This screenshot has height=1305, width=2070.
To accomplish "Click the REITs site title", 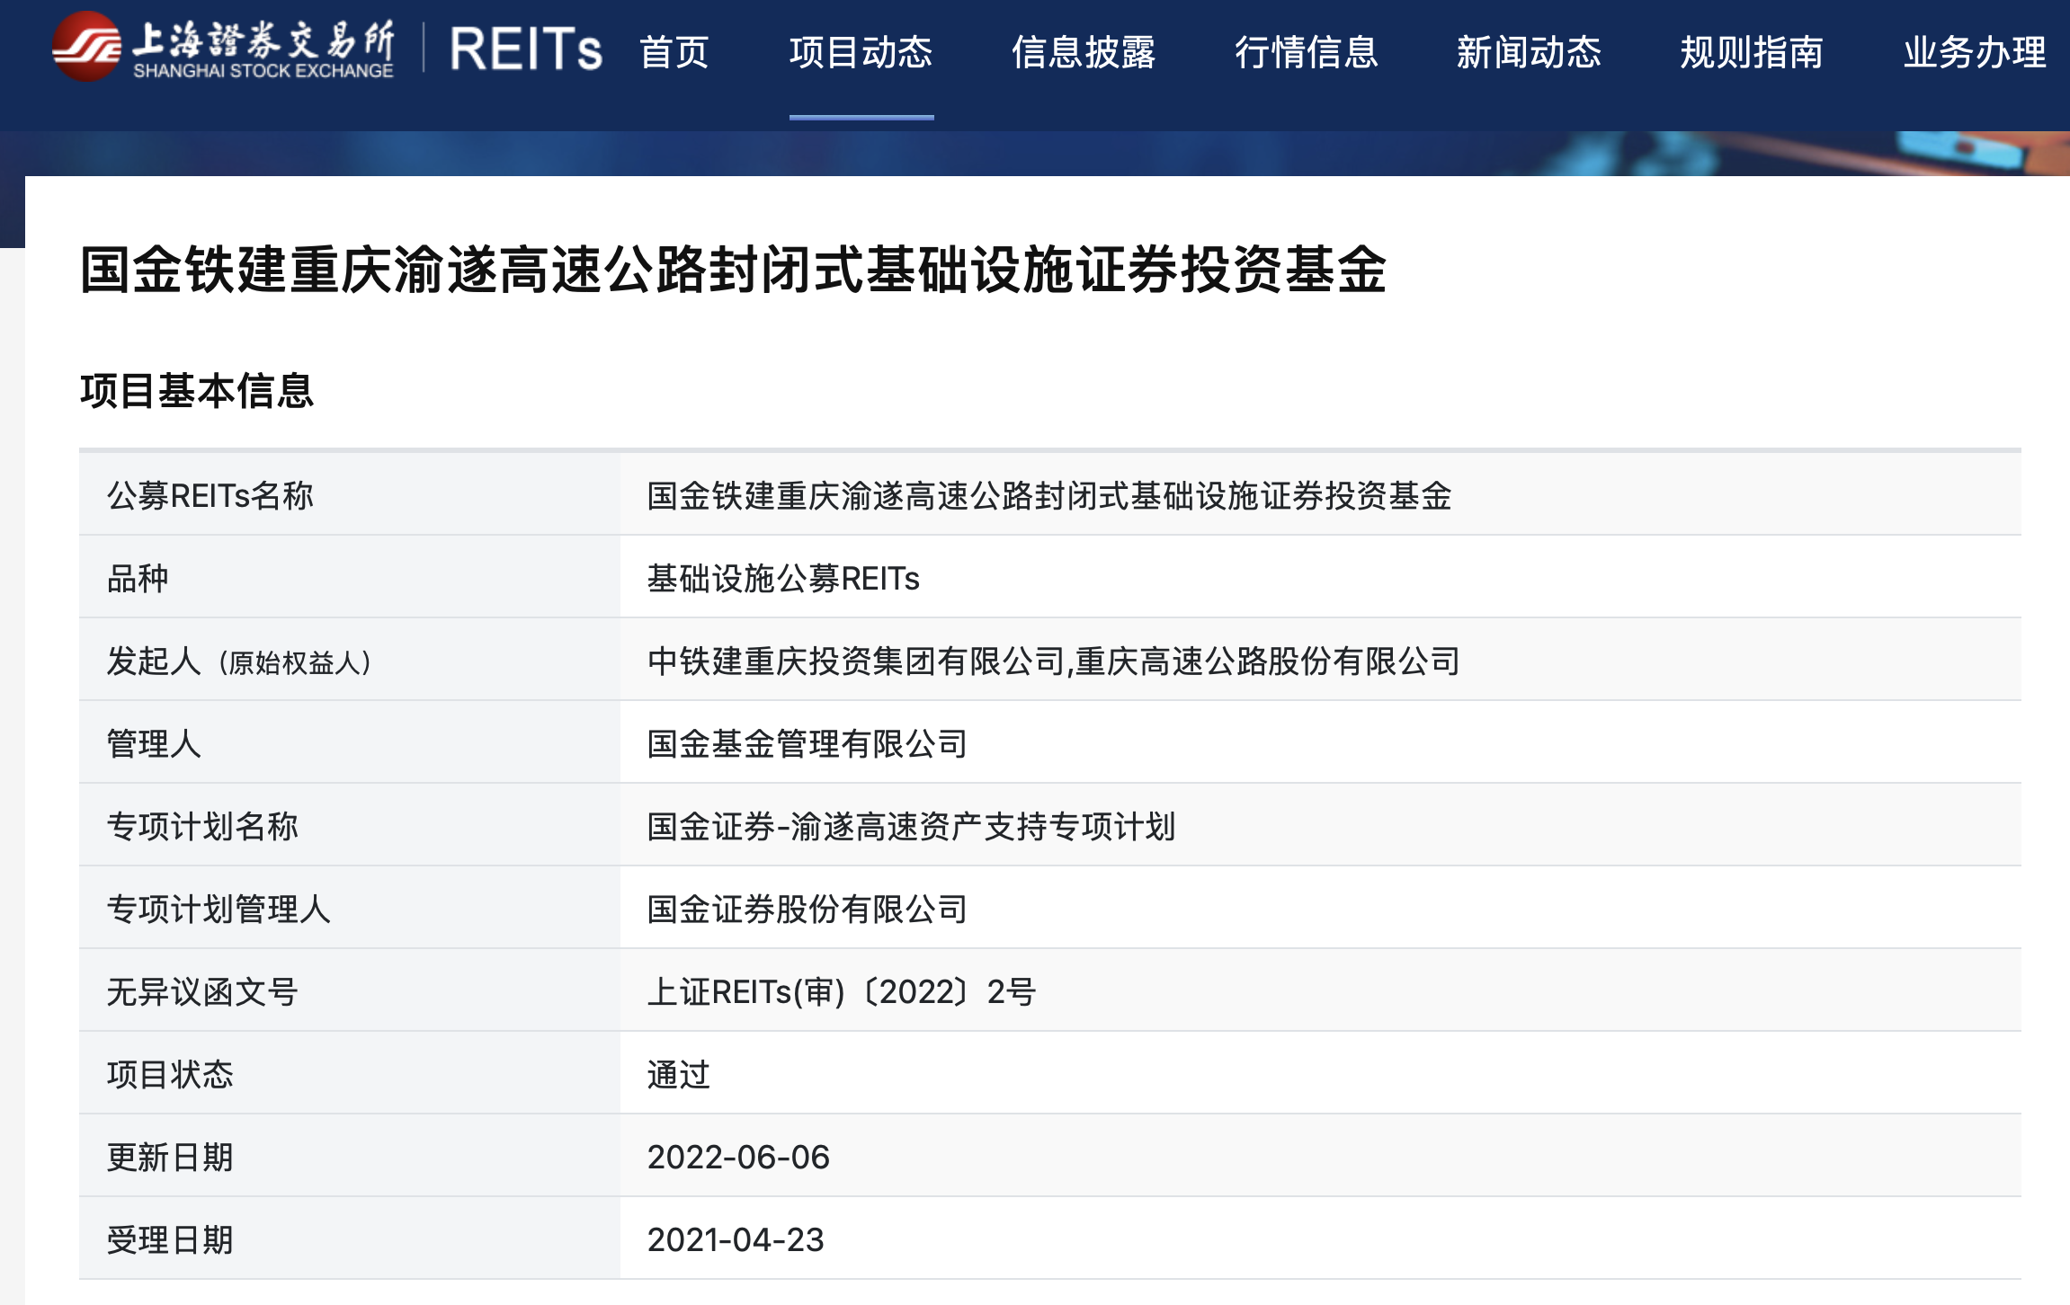I will 525,49.
